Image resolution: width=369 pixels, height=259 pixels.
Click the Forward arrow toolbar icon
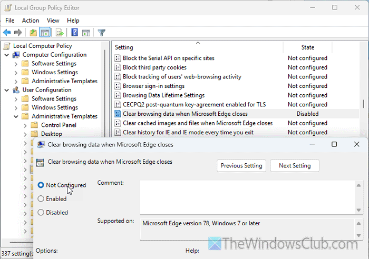point(18,32)
